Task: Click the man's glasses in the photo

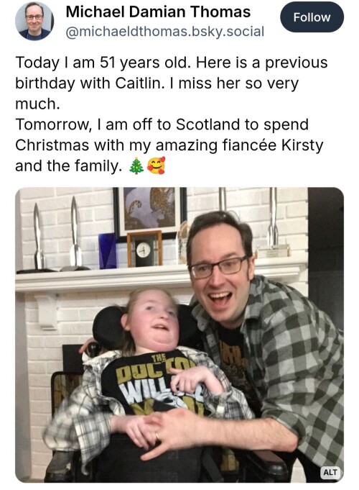Action: pos(219,267)
